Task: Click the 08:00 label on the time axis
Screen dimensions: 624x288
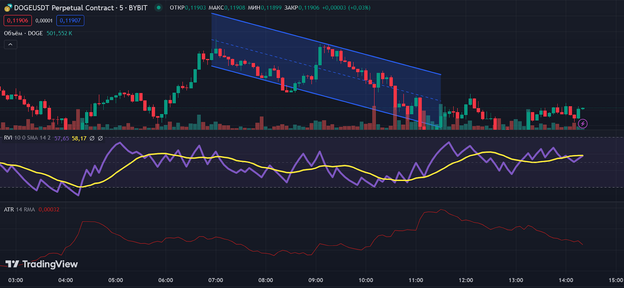Action: click(x=266, y=280)
